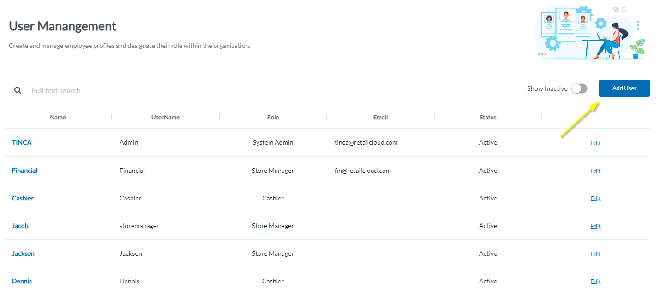
Task: Sort by the Name column header
Action: pos(58,117)
